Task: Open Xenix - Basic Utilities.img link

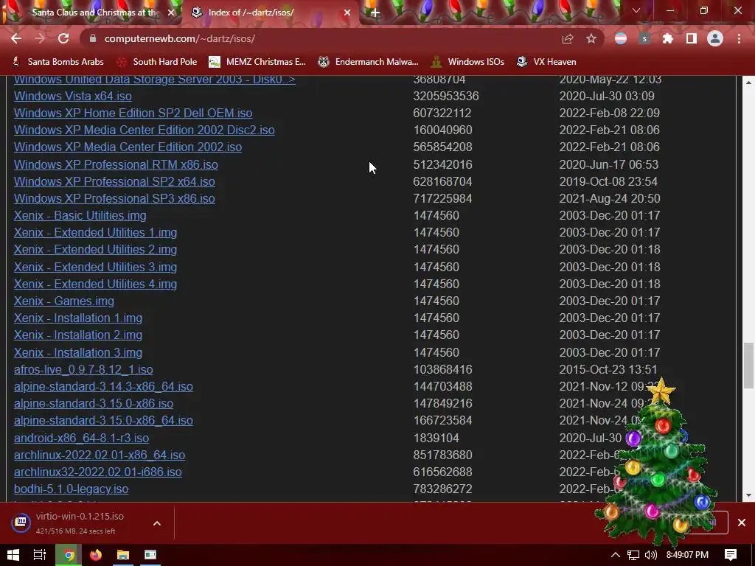Action: click(x=80, y=215)
